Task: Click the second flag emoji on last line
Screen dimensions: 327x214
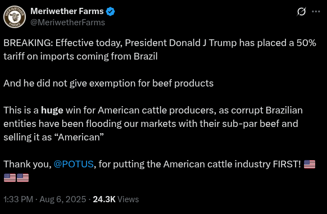Action: pyautogui.click(x=22, y=177)
